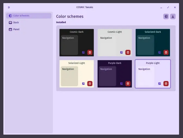
Task: Click the Dock icon in sidebar
Action: pyautogui.click(x=10, y=22)
